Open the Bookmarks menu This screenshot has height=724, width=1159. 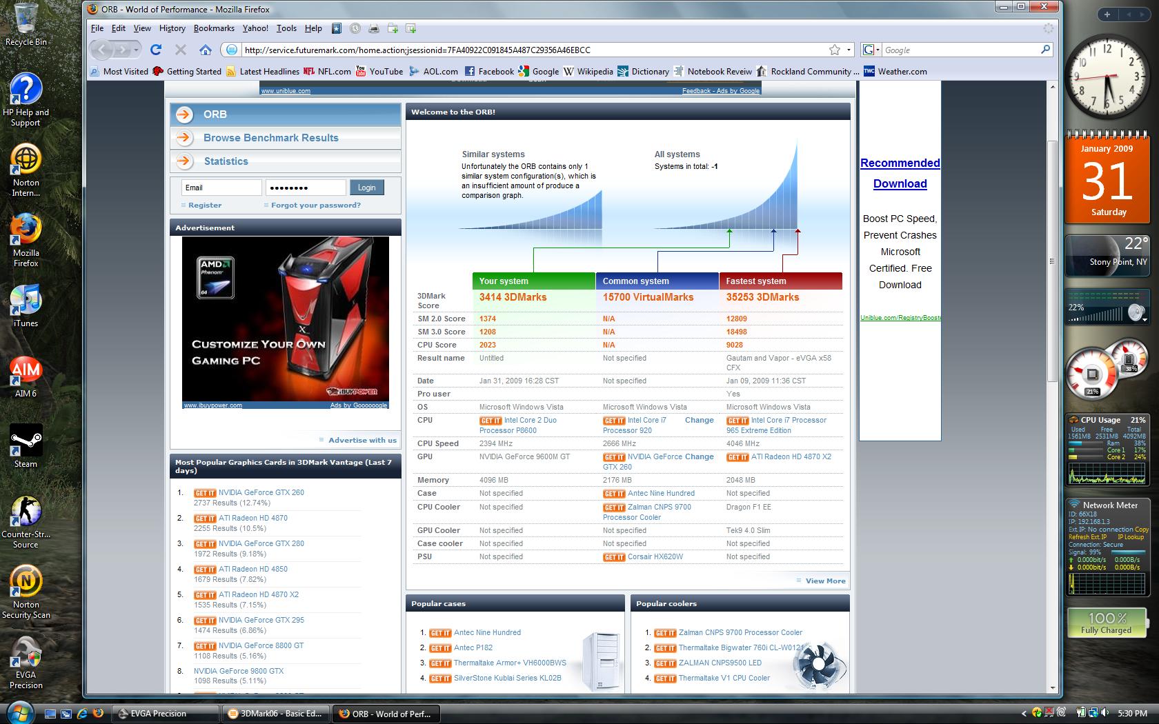coord(214,28)
